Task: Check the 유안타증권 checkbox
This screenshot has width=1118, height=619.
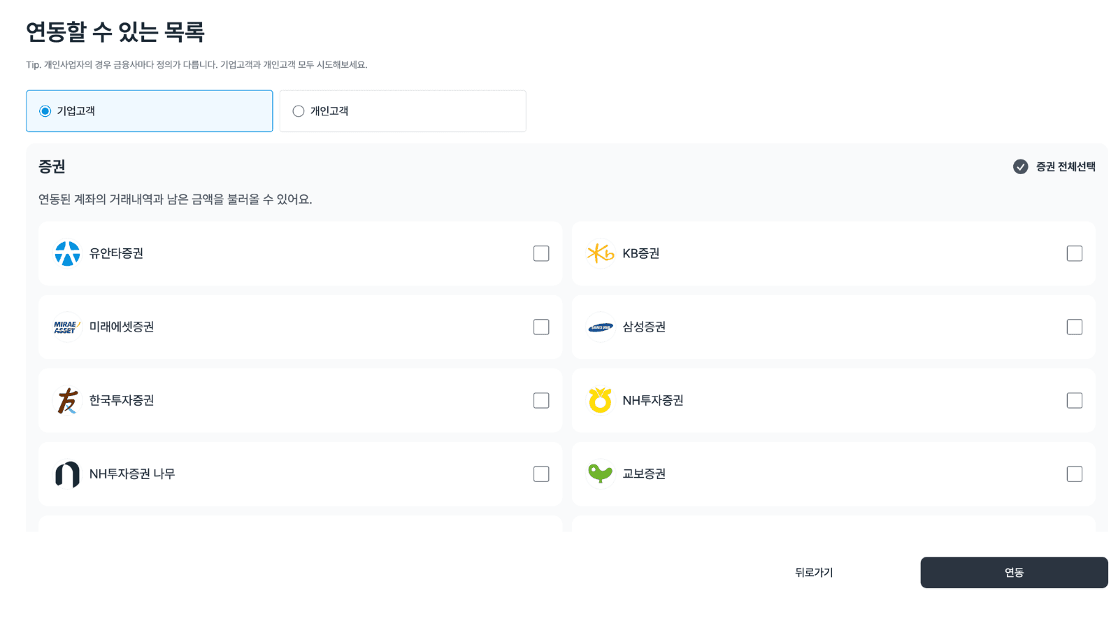Action: click(x=541, y=253)
